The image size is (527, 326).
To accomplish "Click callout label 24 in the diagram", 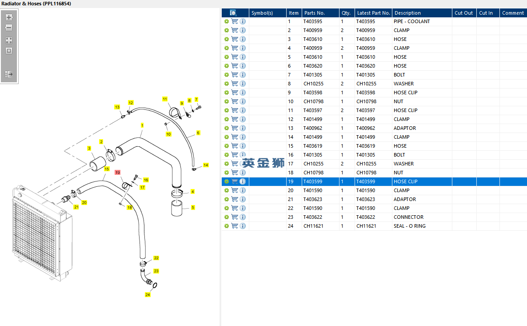I will (x=148, y=295).
